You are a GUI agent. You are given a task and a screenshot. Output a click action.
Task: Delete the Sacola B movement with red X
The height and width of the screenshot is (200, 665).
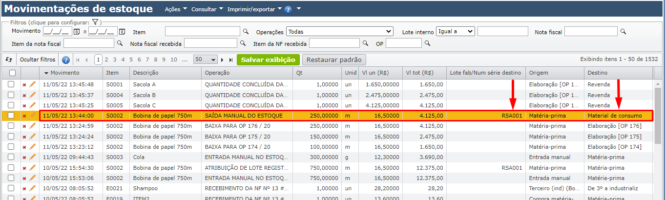coord(24,96)
